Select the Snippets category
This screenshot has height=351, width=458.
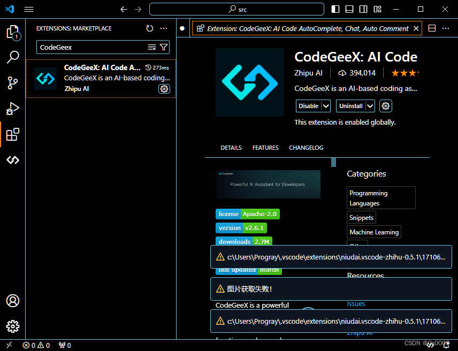[361, 218]
